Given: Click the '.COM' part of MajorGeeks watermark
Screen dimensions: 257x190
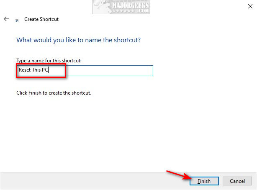Looking at the screenshot, I should tap(143, 11).
